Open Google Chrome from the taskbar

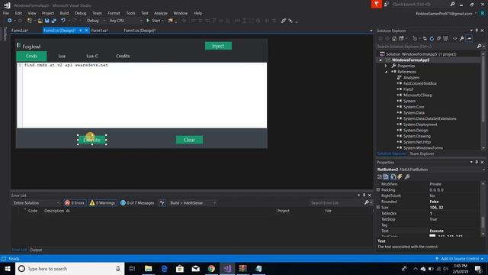click(211, 268)
